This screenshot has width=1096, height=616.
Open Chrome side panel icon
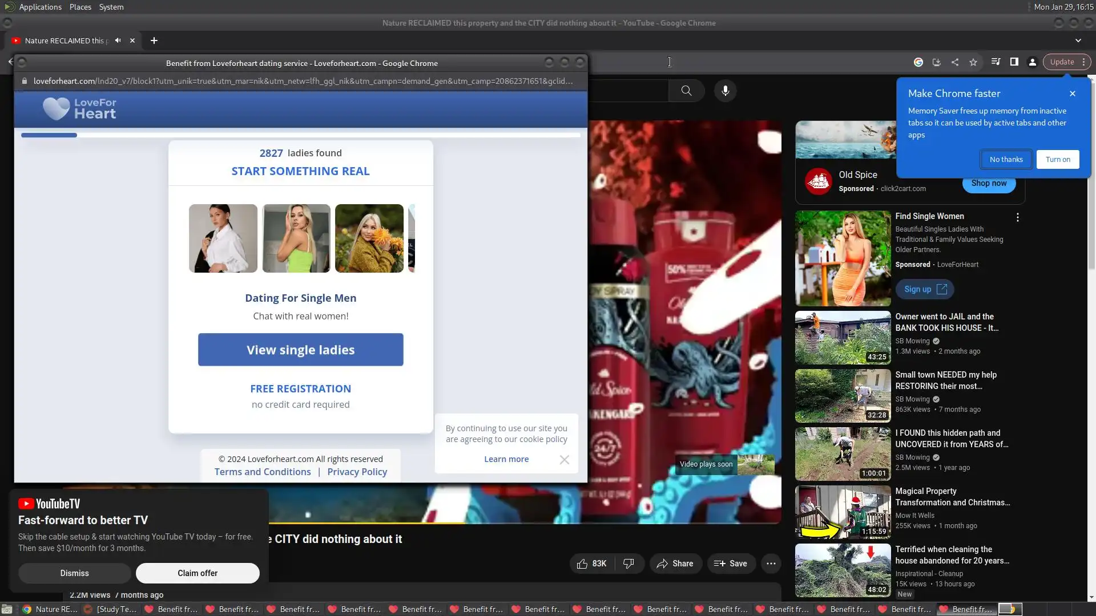(1014, 62)
